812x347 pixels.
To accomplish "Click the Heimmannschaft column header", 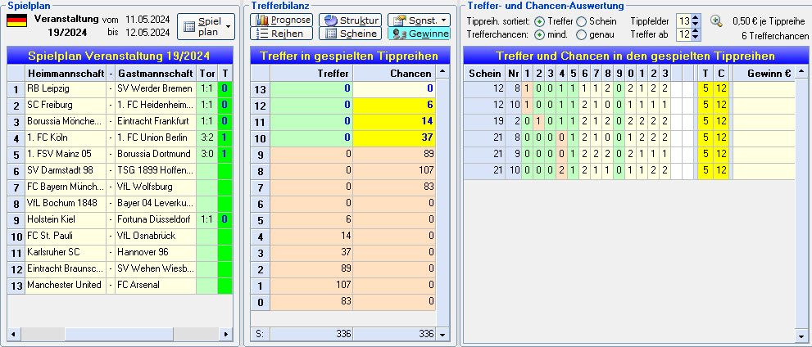I will [66, 74].
